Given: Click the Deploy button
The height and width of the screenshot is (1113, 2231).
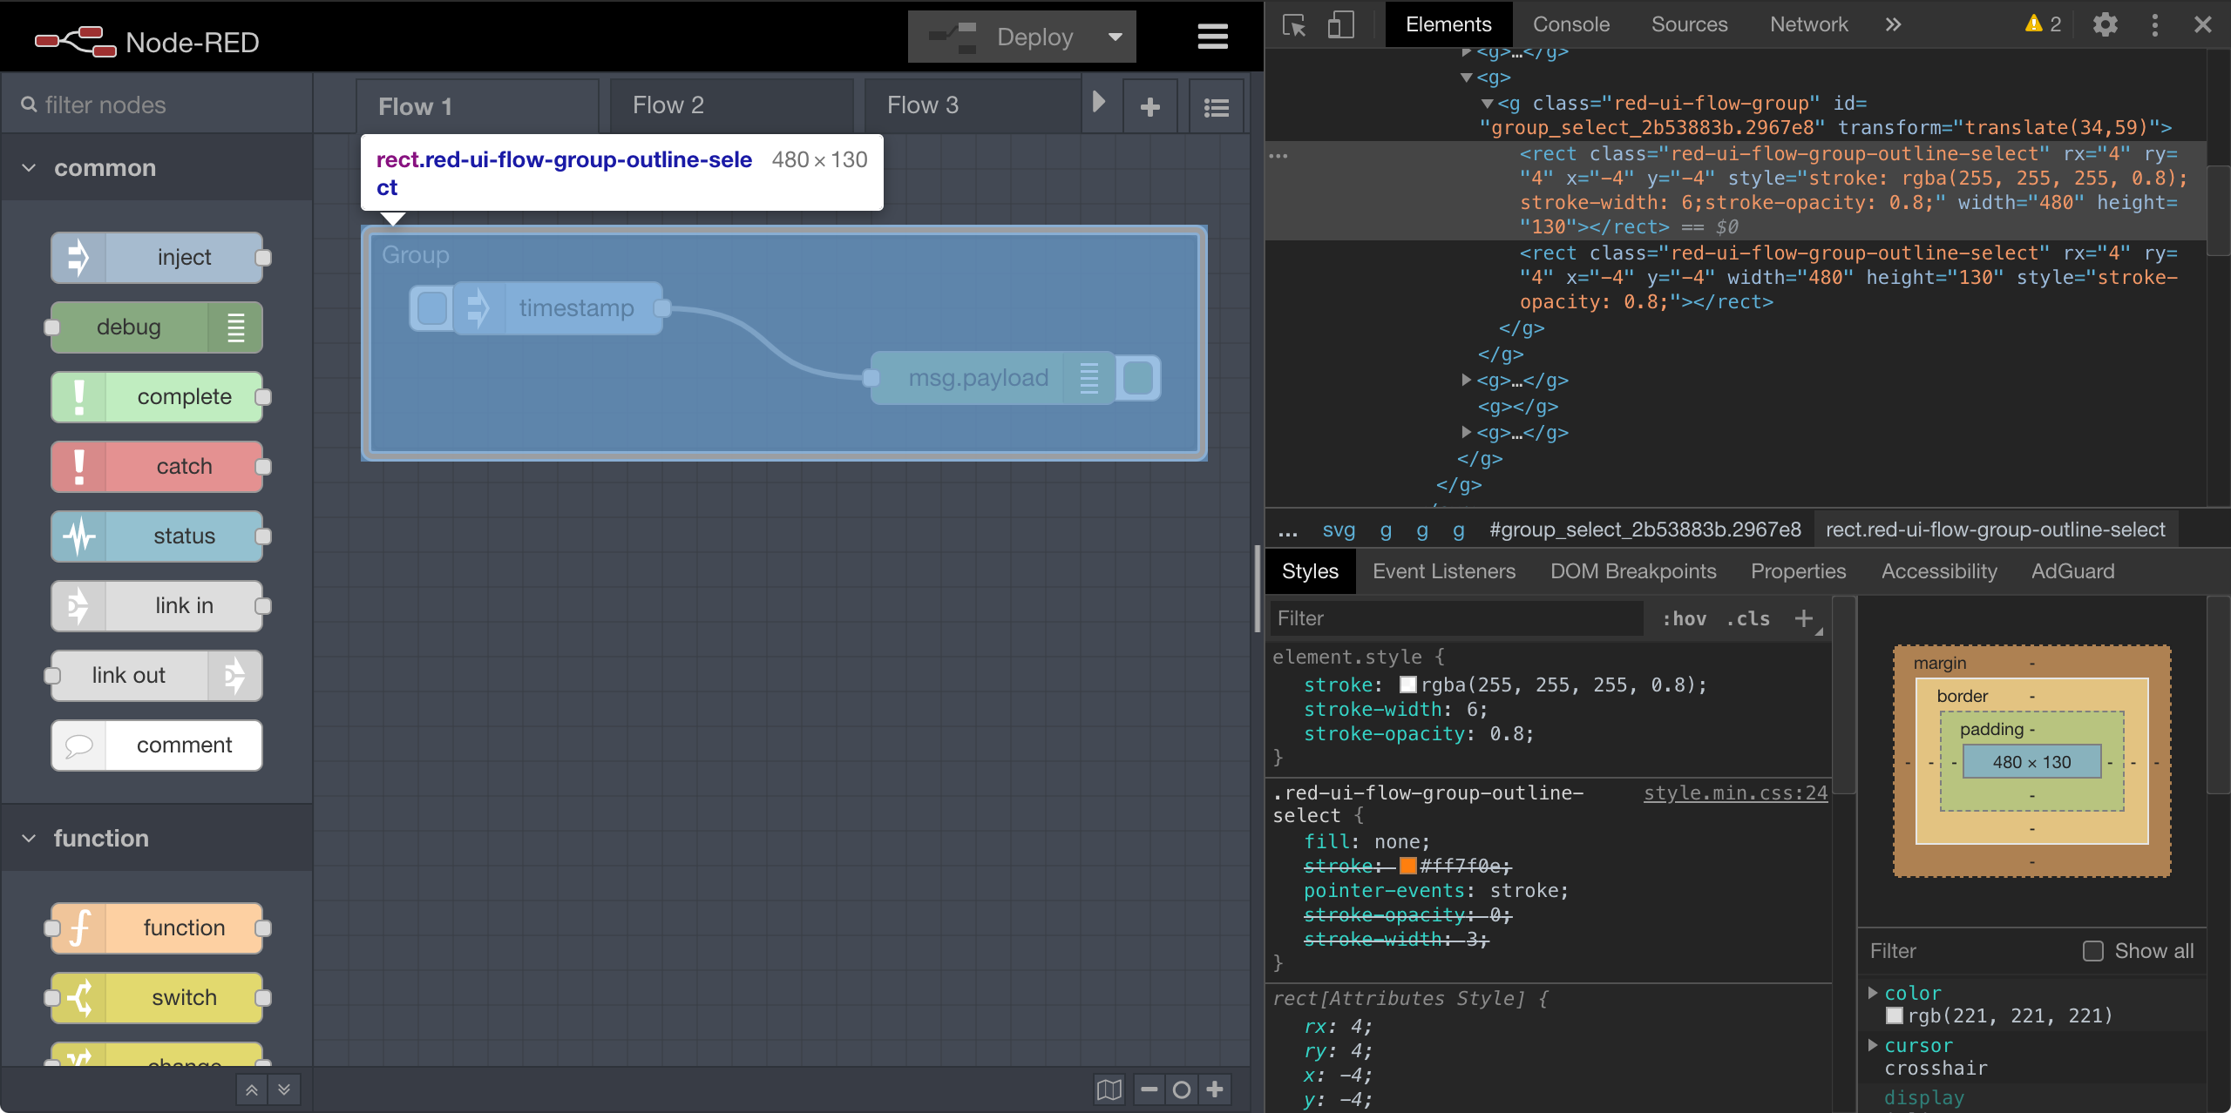Looking at the screenshot, I should [x=1034, y=36].
